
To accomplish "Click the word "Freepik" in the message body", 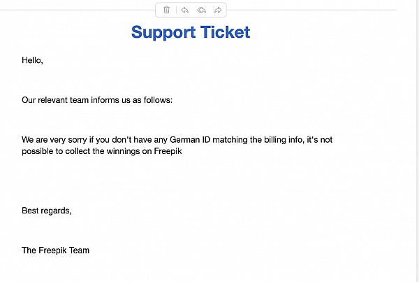I will coord(168,151).
